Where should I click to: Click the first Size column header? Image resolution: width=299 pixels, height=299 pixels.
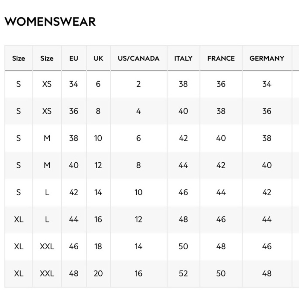[19, 58]
